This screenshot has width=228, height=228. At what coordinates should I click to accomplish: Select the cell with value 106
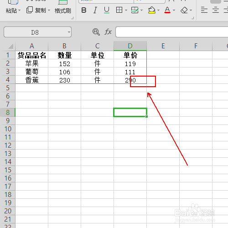click(x=64, y=72)
